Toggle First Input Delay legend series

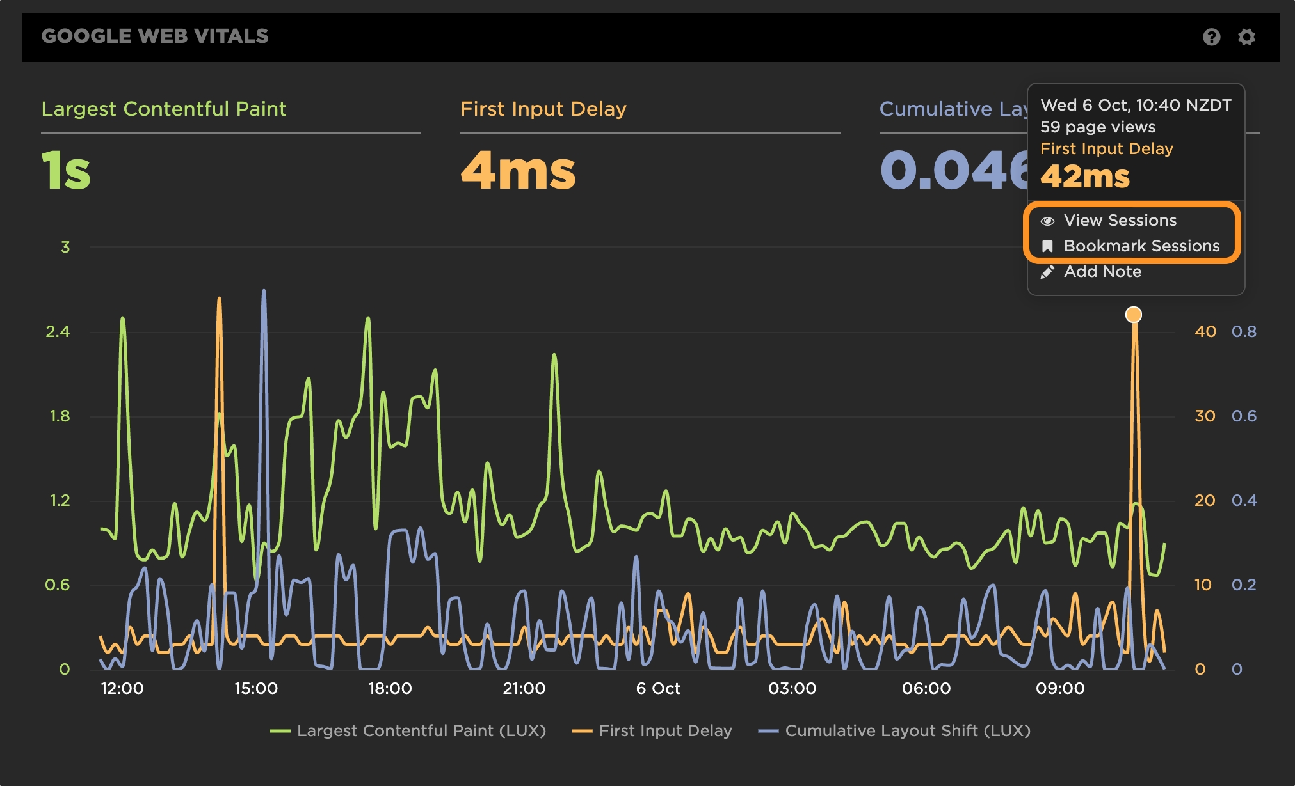tap(665, 730)
